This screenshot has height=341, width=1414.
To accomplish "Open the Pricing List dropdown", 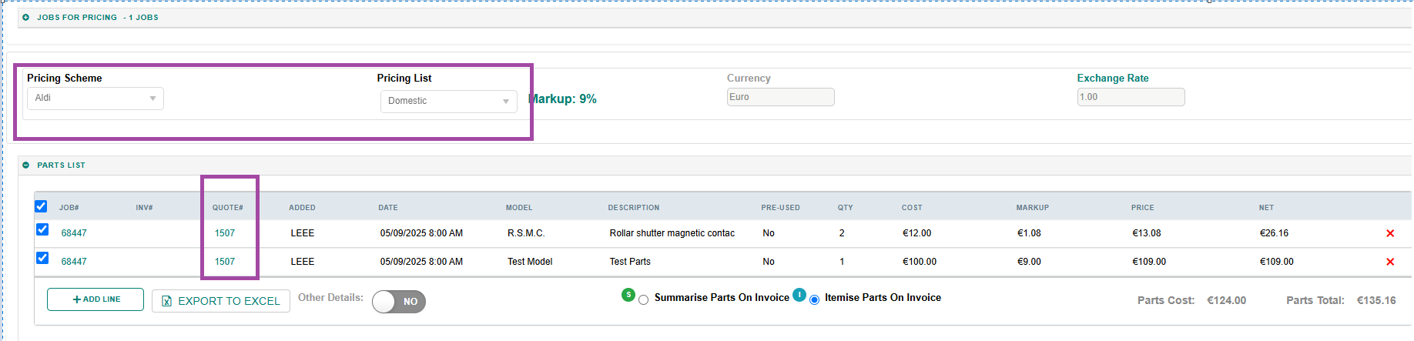I will coord(448,102).
